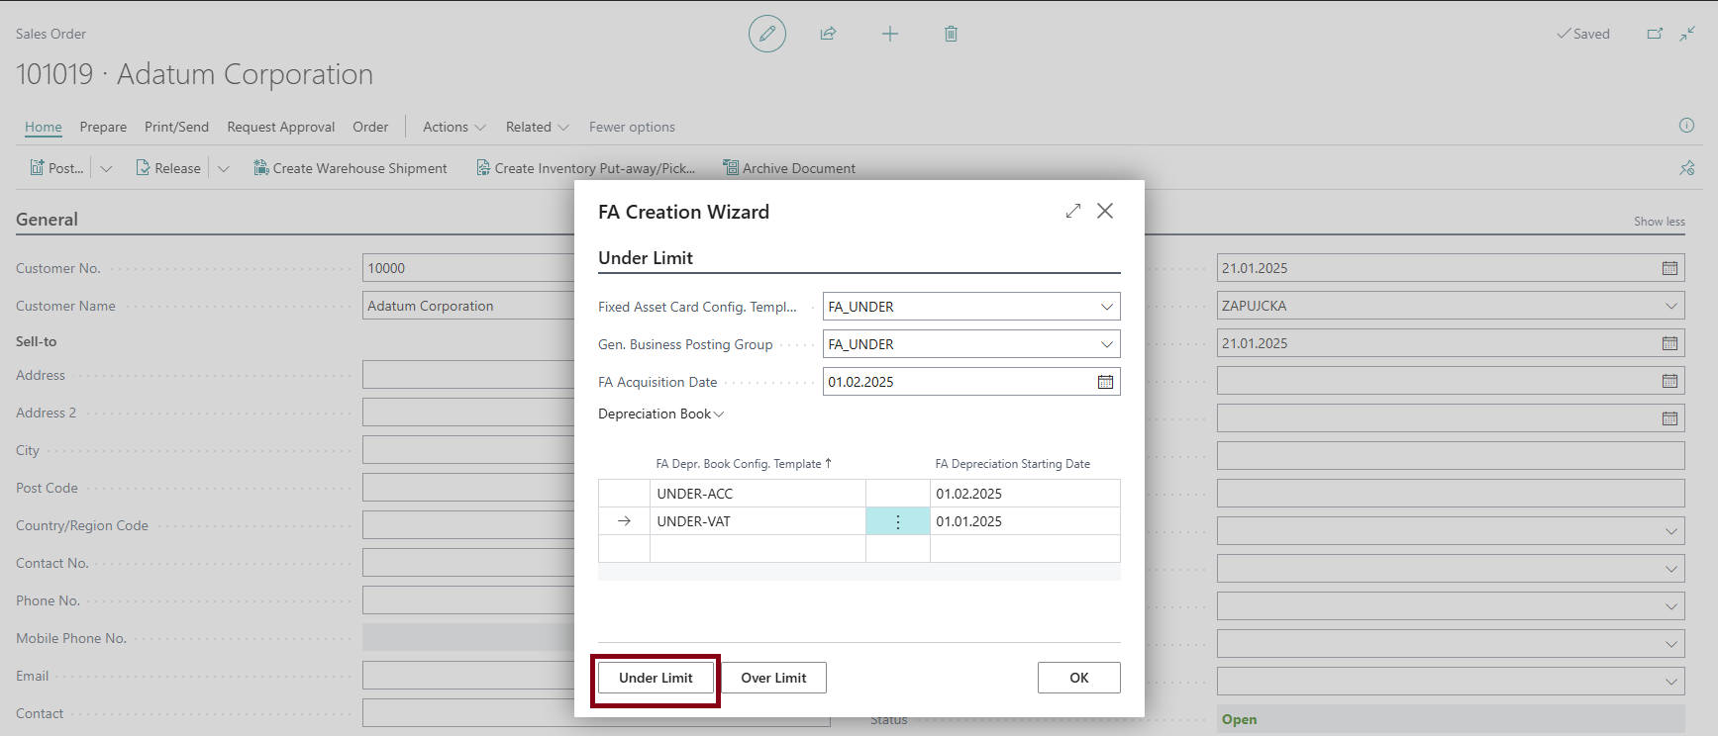Open row options for UNDER-VAT
Image resolution: width=1718 pixels, height=736 pixels.
pos(898,521)
